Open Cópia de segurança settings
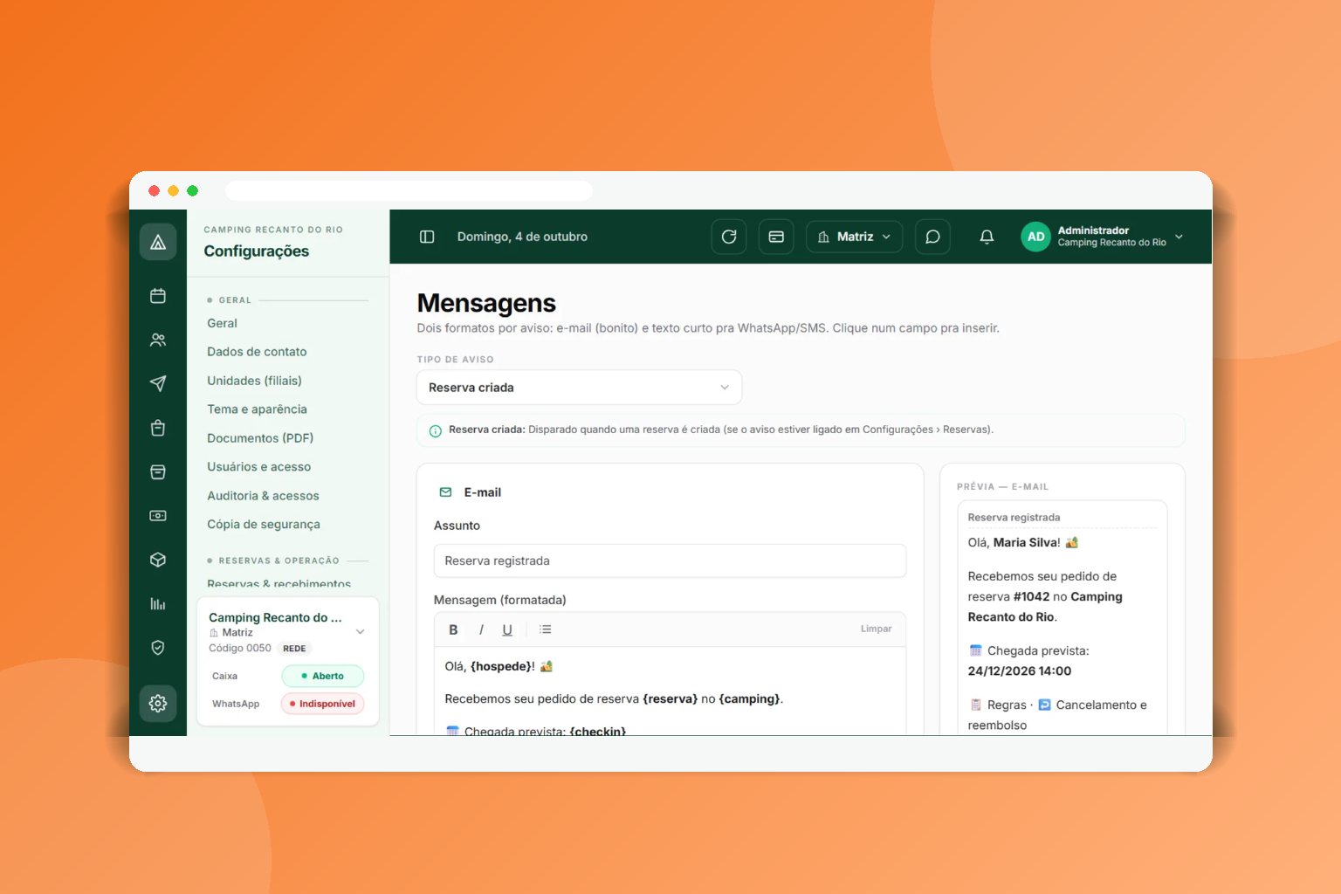This screenshot has height=894, width=1341. click(264, 525)
